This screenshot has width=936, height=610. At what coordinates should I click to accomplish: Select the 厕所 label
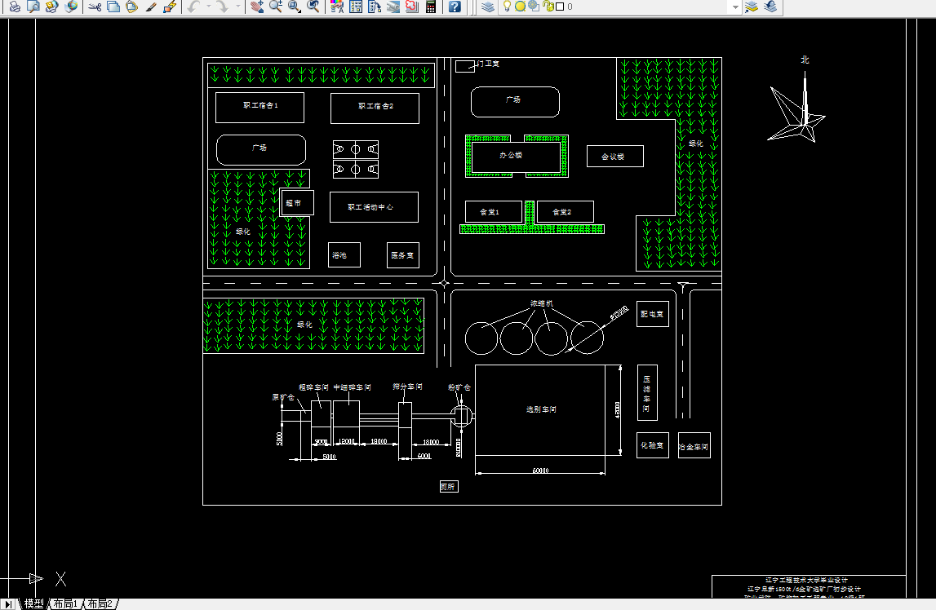pos(448,487)
